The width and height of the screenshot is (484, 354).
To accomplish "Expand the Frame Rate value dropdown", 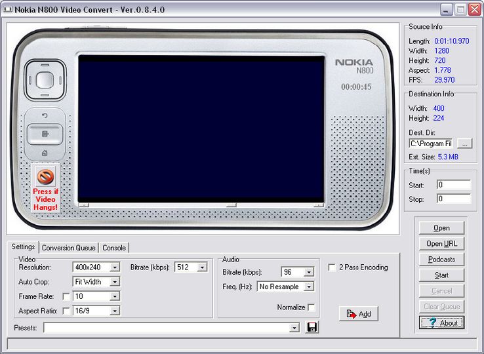I will click(x=115, y=296).
